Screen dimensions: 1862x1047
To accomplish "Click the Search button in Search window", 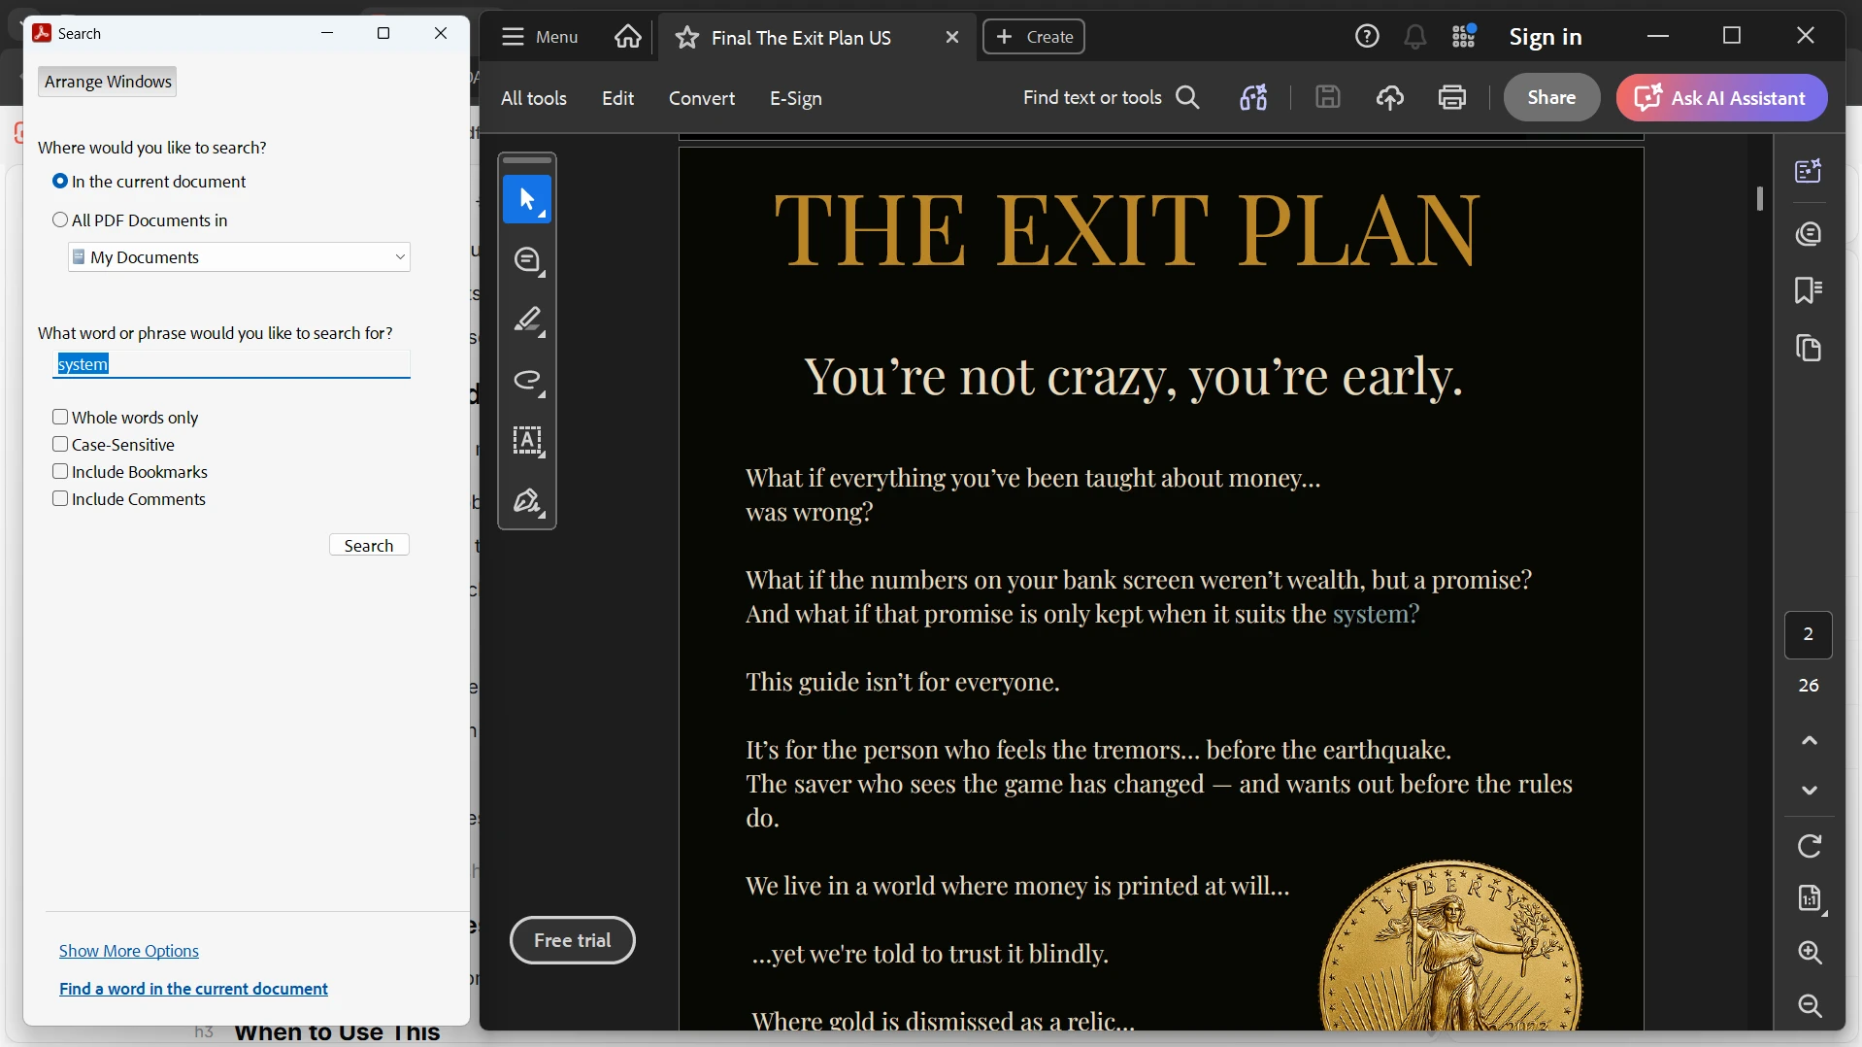I will [x=369, y=546].
